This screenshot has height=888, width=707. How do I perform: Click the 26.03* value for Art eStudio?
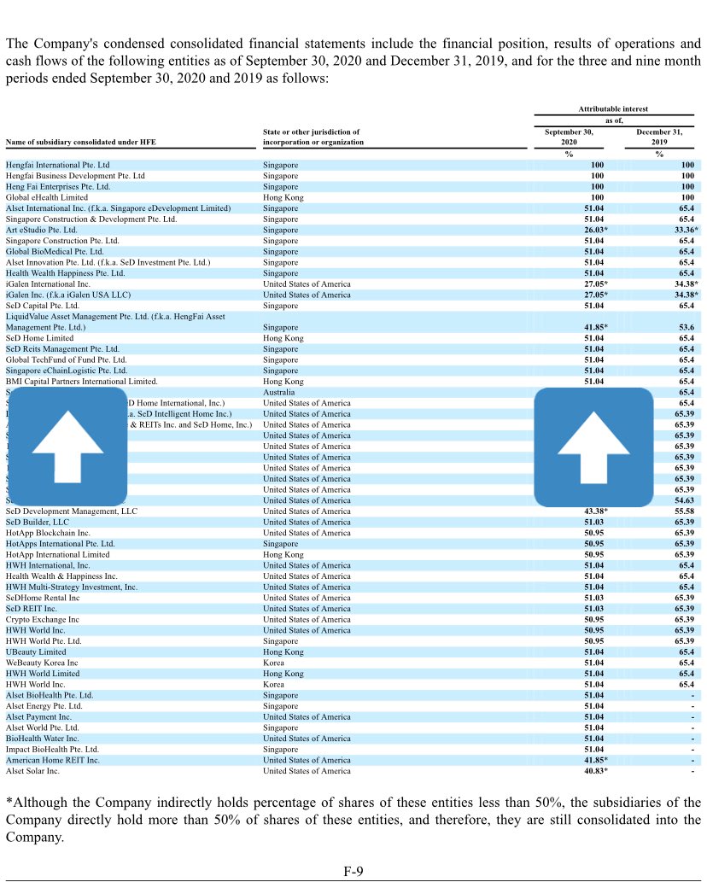[x=596, y=230]
